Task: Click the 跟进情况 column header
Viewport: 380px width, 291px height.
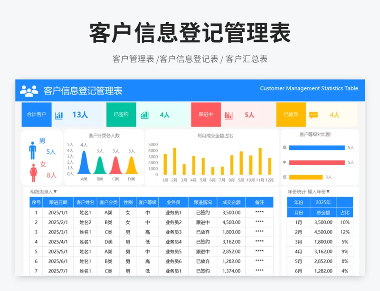Action: click(203, 202)
